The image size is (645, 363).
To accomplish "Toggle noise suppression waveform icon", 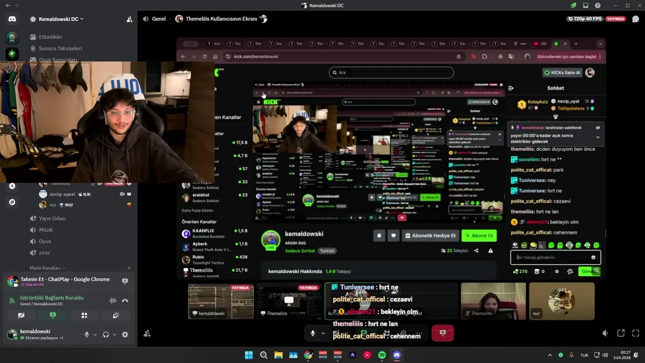I will point(112,300).
